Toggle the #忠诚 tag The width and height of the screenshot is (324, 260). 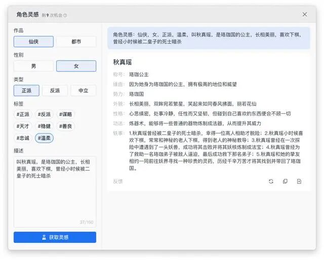tap(23, 138)
